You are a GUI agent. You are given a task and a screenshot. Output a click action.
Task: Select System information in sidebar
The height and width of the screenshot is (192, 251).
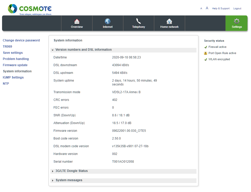(x=17, y=71)
